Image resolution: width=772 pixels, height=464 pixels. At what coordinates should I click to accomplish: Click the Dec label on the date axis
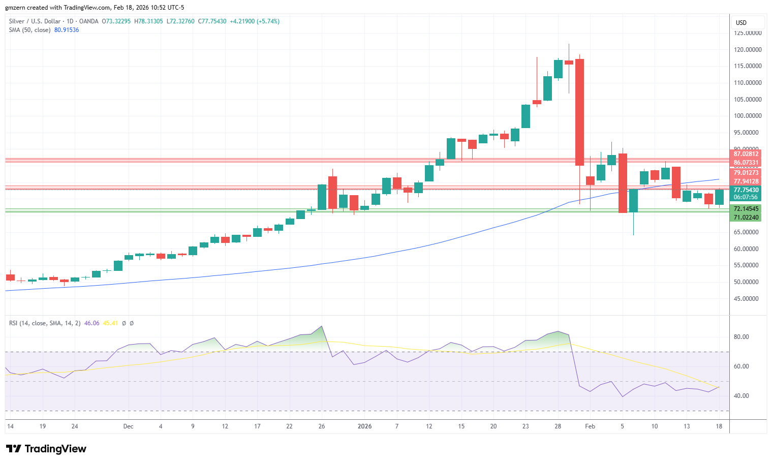coord(129,426)
